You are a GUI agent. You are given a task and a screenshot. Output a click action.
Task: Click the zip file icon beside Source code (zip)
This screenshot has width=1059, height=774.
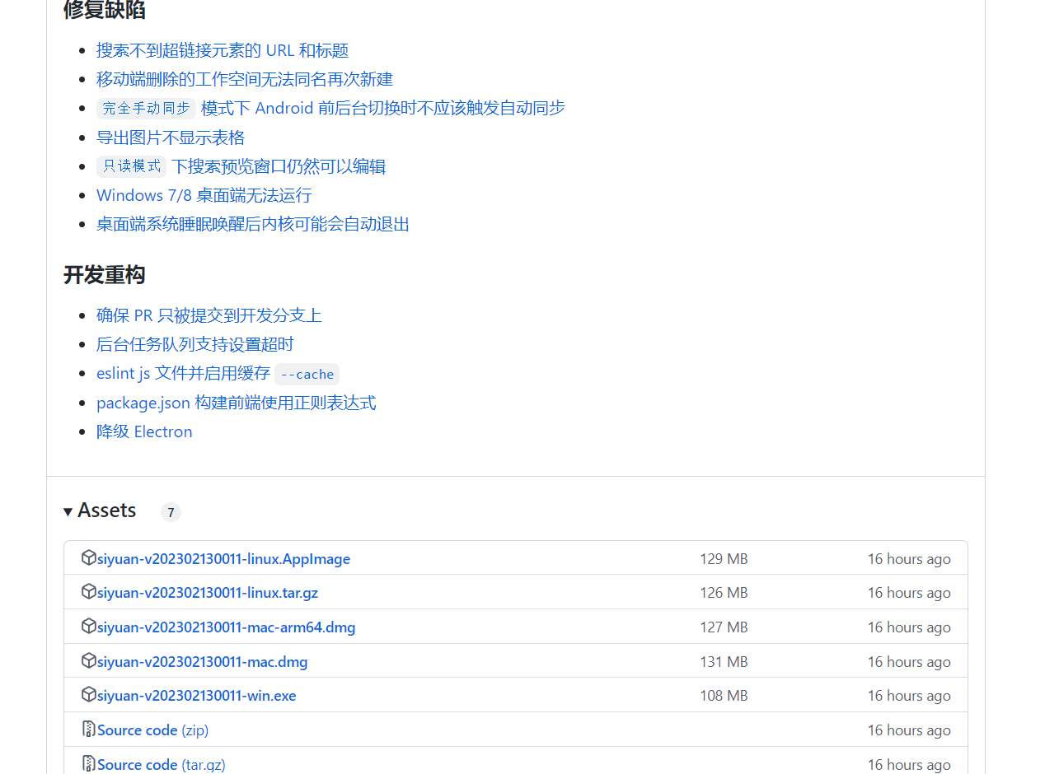89,730
